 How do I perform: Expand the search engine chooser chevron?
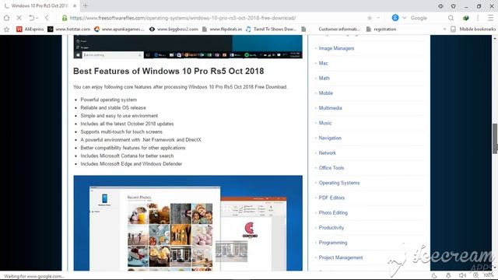click(404, 18)
